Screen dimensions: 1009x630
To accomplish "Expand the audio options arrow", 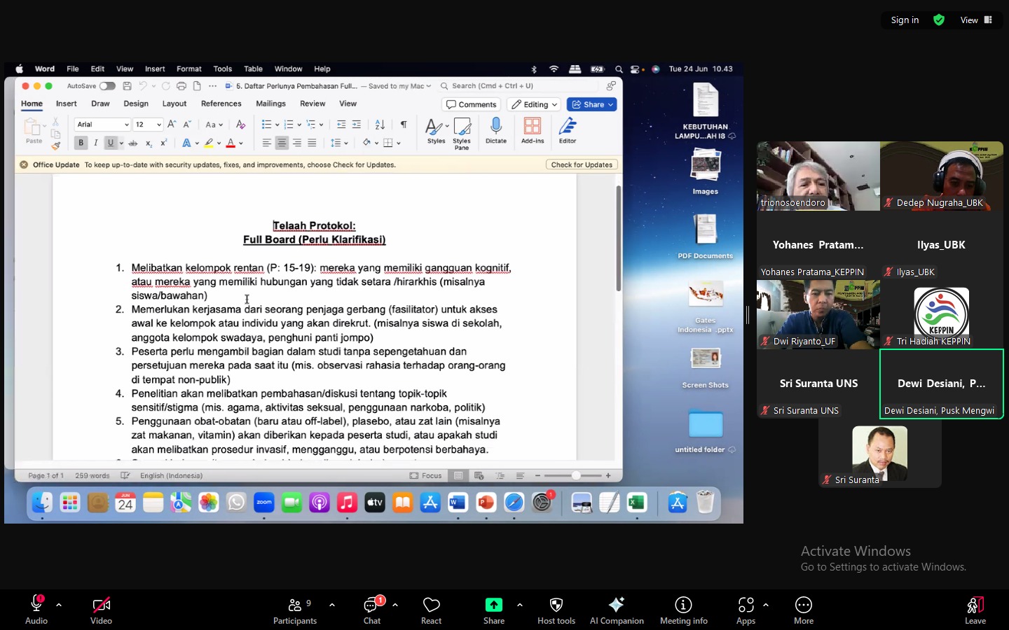I will point(59,605).
